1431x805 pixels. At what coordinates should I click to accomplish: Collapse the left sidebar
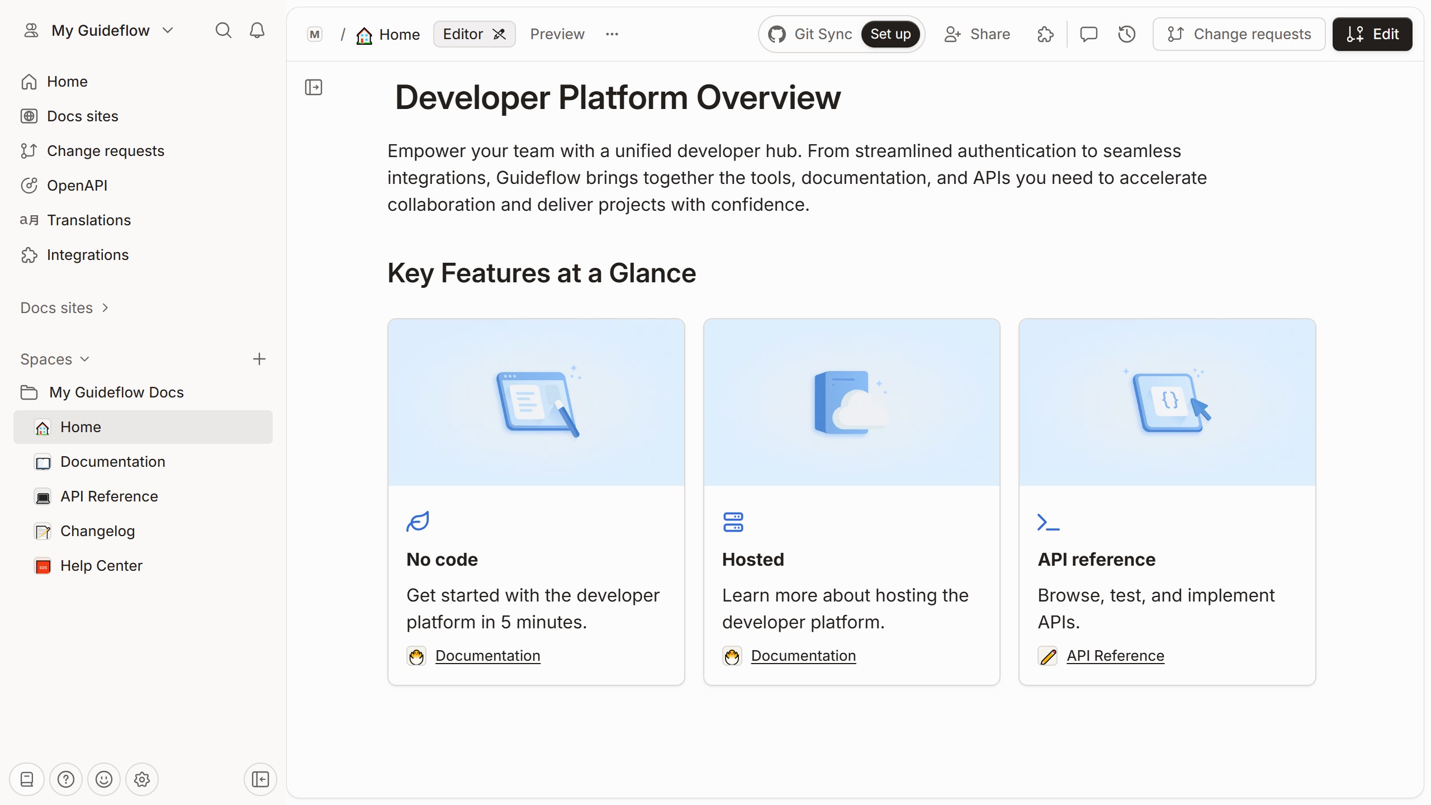[260, 779]
